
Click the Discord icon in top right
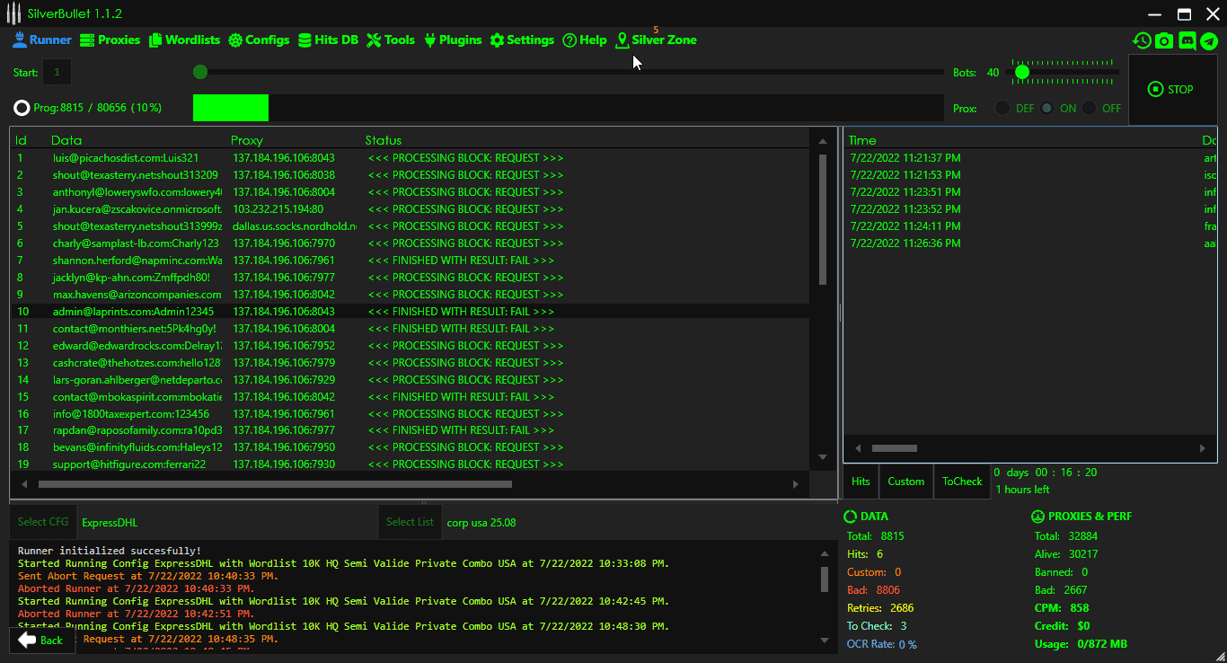click(x=1187, y=40)
